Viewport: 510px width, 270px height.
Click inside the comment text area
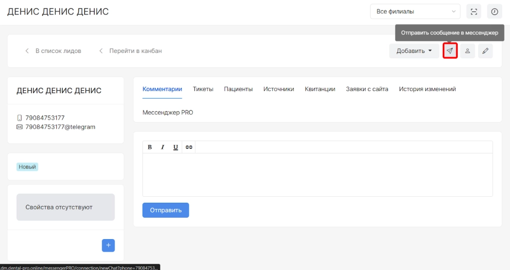pos(317,174)
